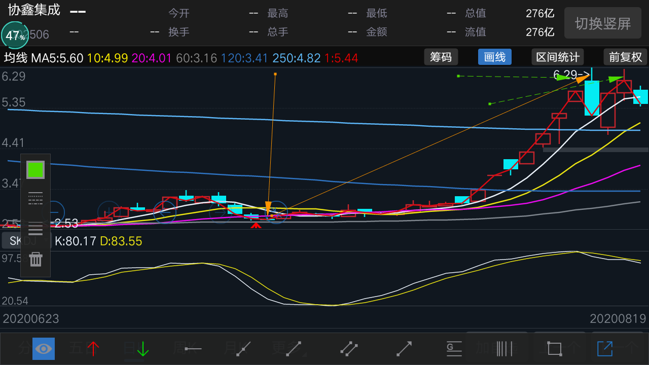Select the golden ratio lines tool

(454, 348)
